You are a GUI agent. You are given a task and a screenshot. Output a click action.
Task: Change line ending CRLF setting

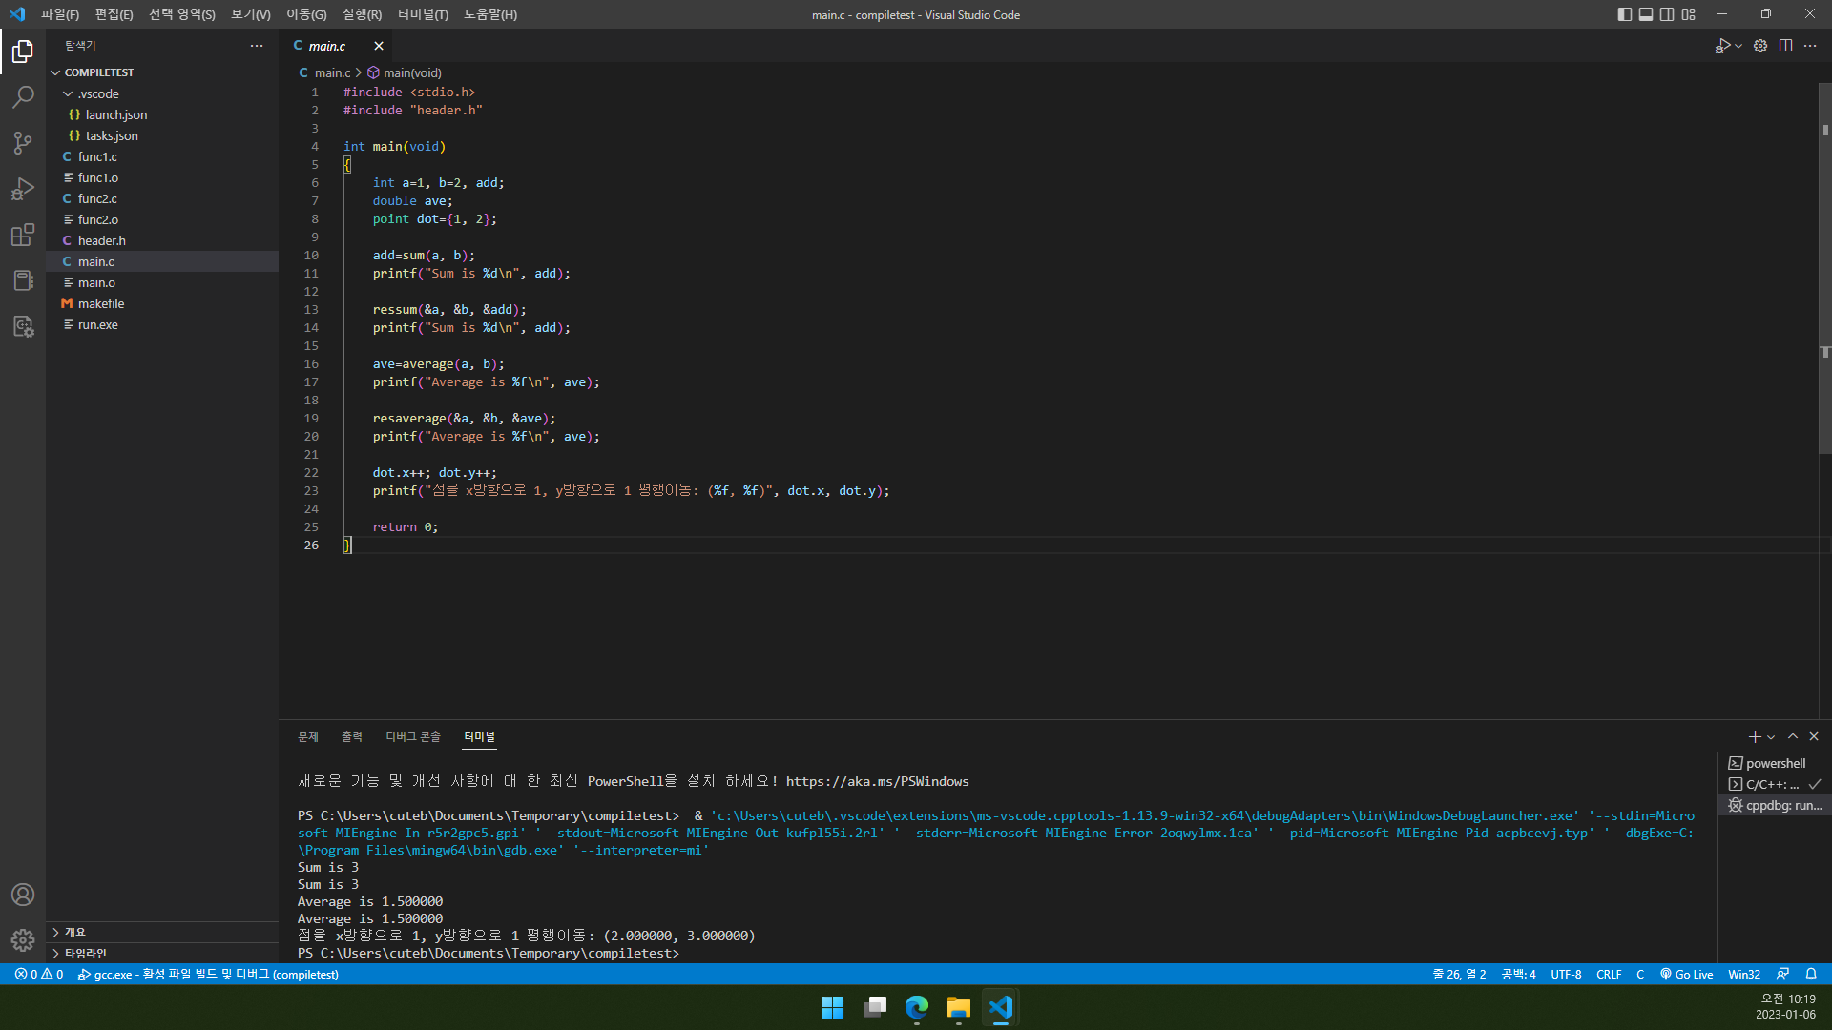click(1609, 975)
